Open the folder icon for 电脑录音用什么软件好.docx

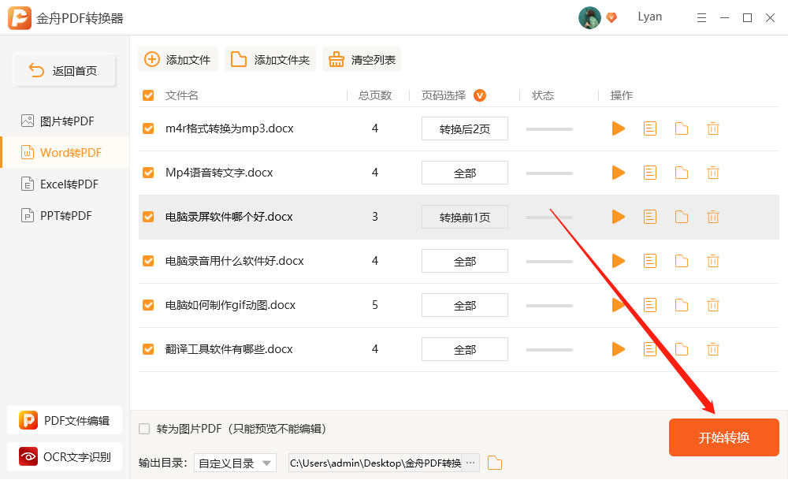click(682, 261)
